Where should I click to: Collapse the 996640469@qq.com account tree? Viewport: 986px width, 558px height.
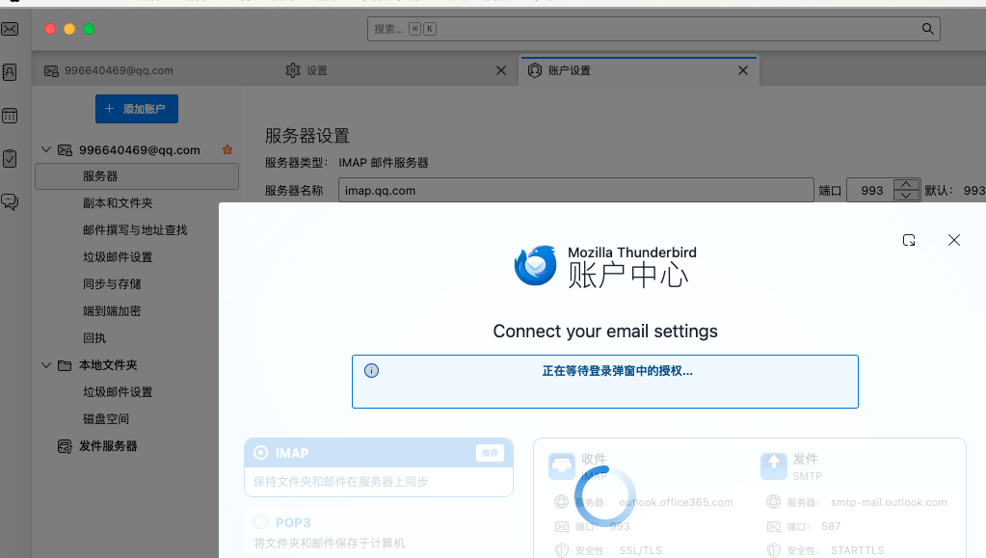[46, 149]
